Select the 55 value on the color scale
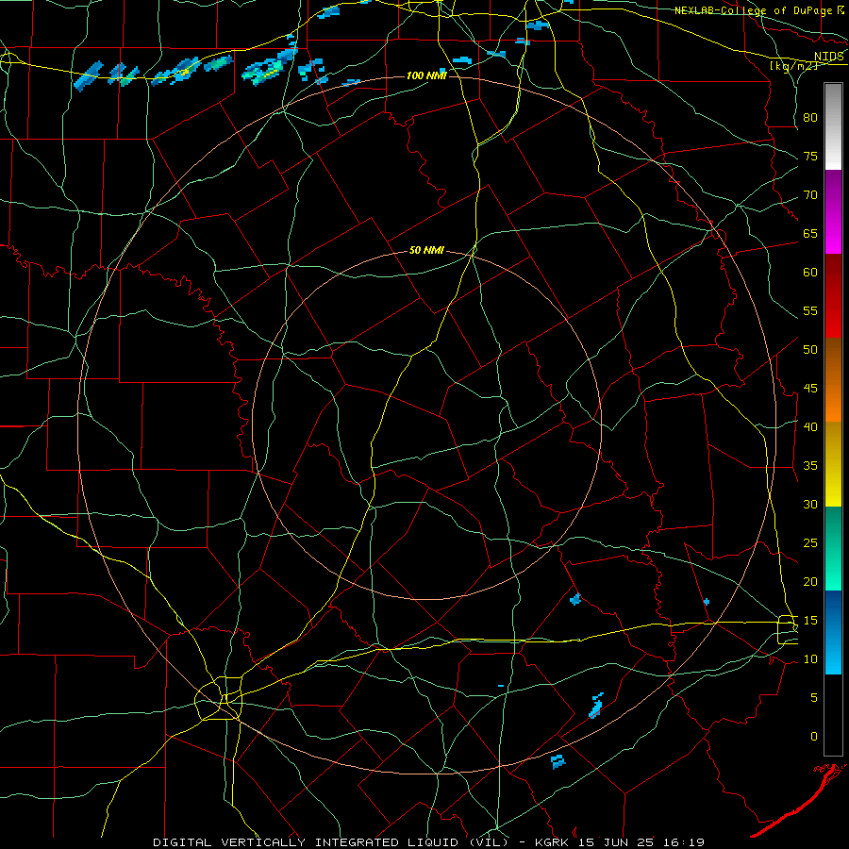 tap(810, 310)
